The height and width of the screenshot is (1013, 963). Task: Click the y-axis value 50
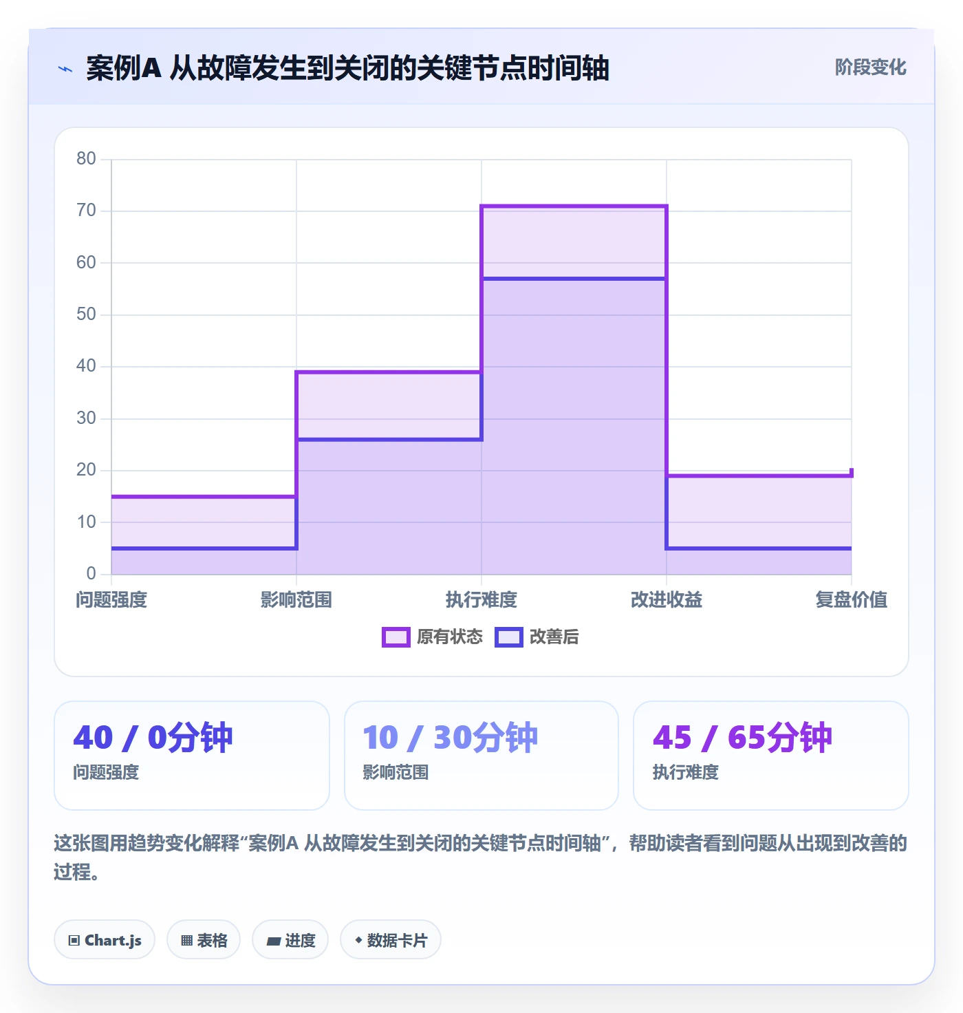tap(86, 314)
